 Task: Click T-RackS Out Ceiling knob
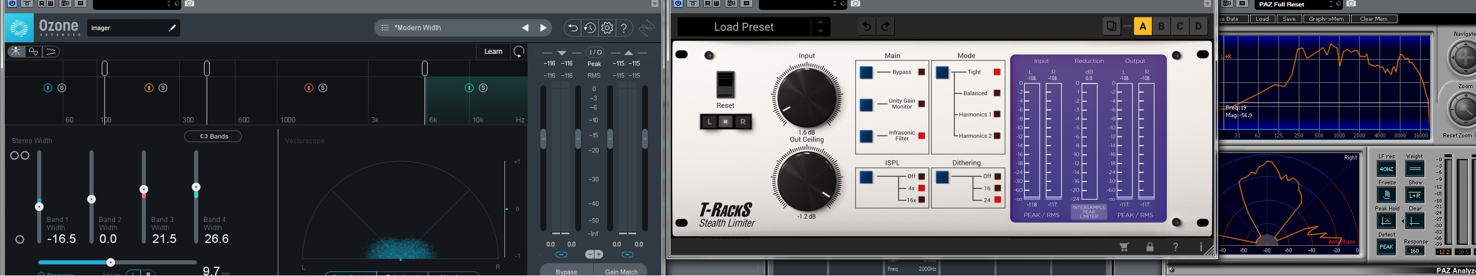click(807, 180)
